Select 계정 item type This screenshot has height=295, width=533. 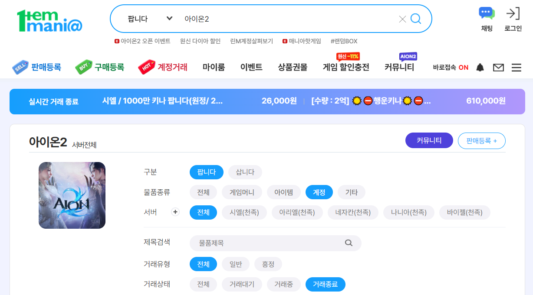(x=319, y=192)
